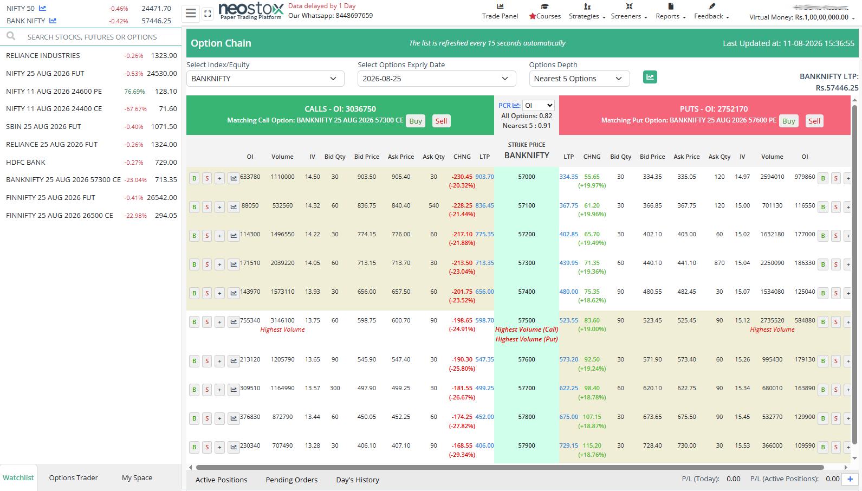This screenshot has height=491, width=862.
Task: Expand the Virtual Money account dropdown
Action: click(802, 17)
